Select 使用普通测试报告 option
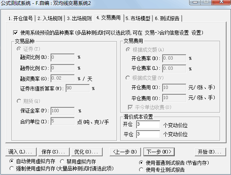The width and height of the screenshot is (231, 175). (x=141, y=163)
